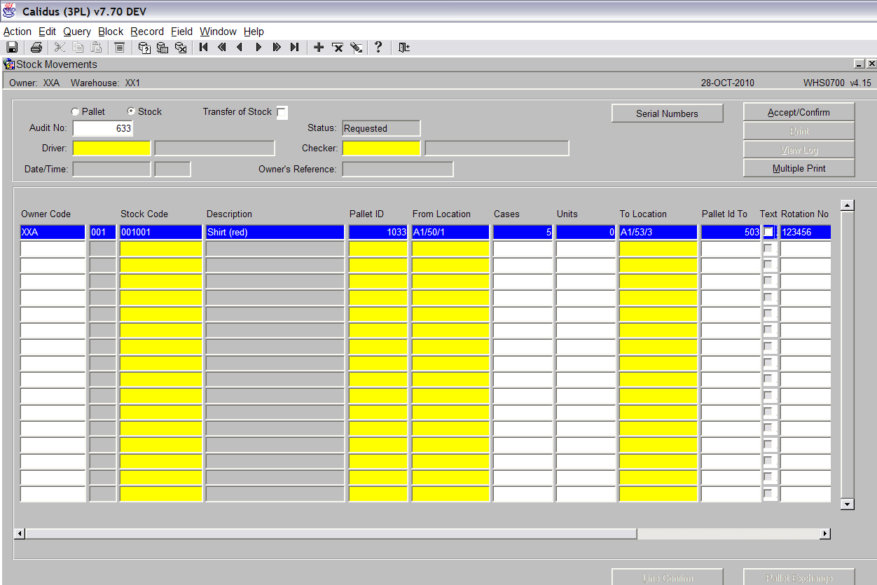Click vertical scrollbar up arrow
877x585 pixels.
(x=848, y=205)
